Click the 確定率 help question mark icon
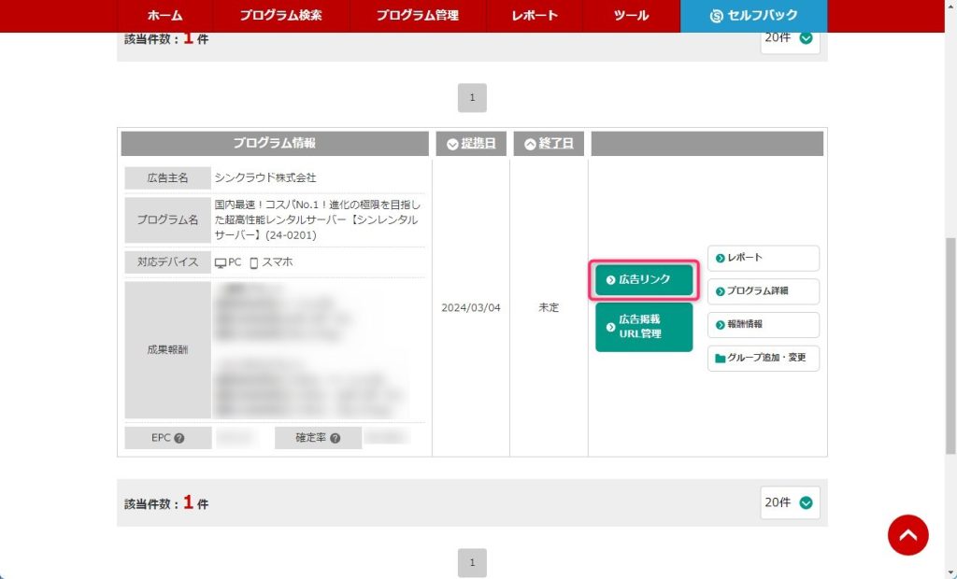 click(x=335, y=438)
